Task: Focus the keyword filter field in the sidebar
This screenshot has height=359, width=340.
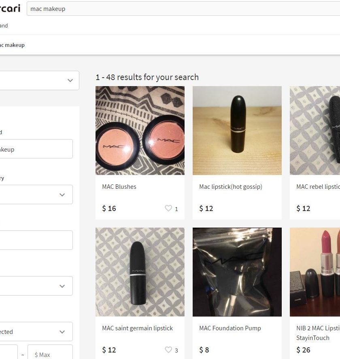Action: [36, 149]
